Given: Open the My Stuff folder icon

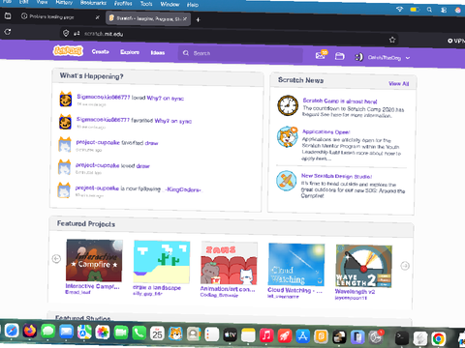Looking at the screenshot, I should 339,56.
